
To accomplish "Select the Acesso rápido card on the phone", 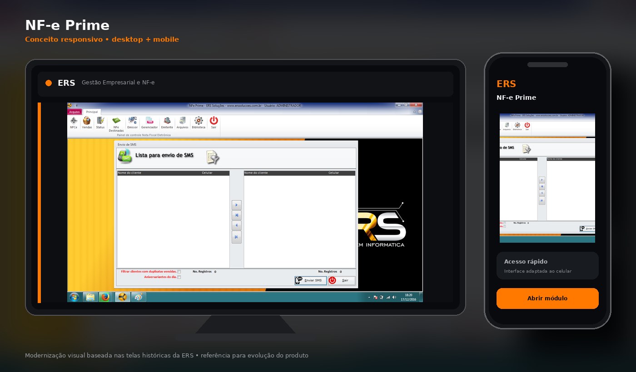I will pos(547,266).
